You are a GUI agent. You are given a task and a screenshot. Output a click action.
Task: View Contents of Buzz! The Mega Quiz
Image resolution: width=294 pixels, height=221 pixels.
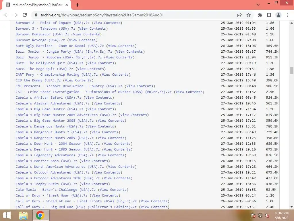(90, 69)
